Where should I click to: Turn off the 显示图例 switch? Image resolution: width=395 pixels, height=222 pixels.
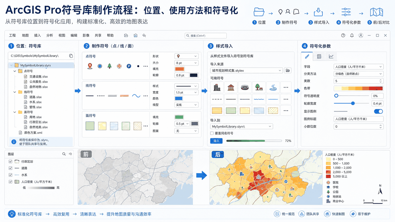click(378, 111)
